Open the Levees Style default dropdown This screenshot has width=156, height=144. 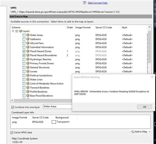[x=127, y=72]
